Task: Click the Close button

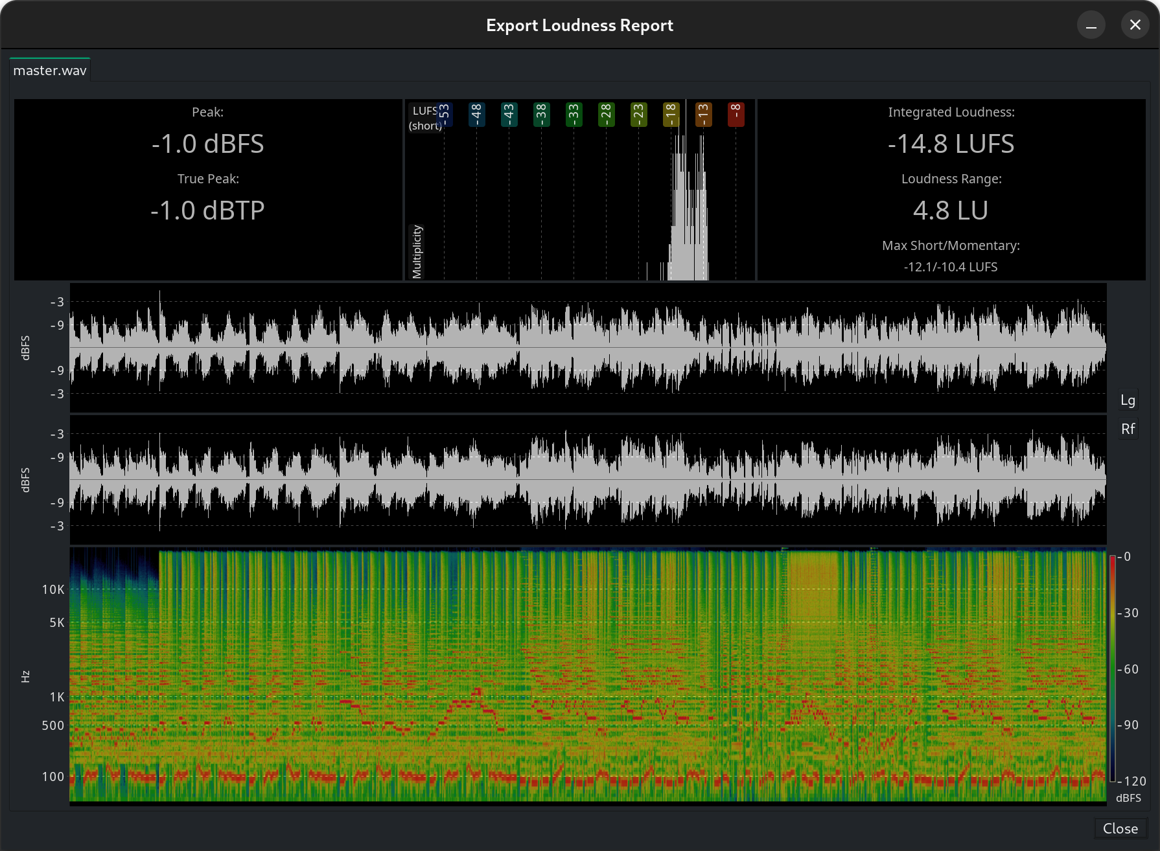Action: click(x=1120, y=828)
